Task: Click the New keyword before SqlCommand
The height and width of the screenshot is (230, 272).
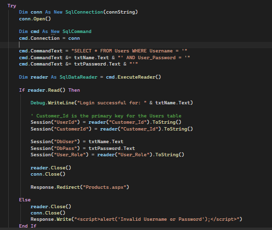Action: tap(55, 32)
